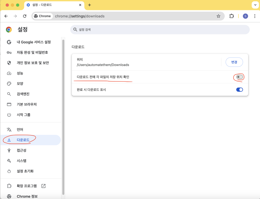Image resolution: width=260 pixels, height=199 pixels.
Task: Enable 다운로드 전에 각 파일의 저장 위치 확인 toggle
Action: (x=239, y=77)
